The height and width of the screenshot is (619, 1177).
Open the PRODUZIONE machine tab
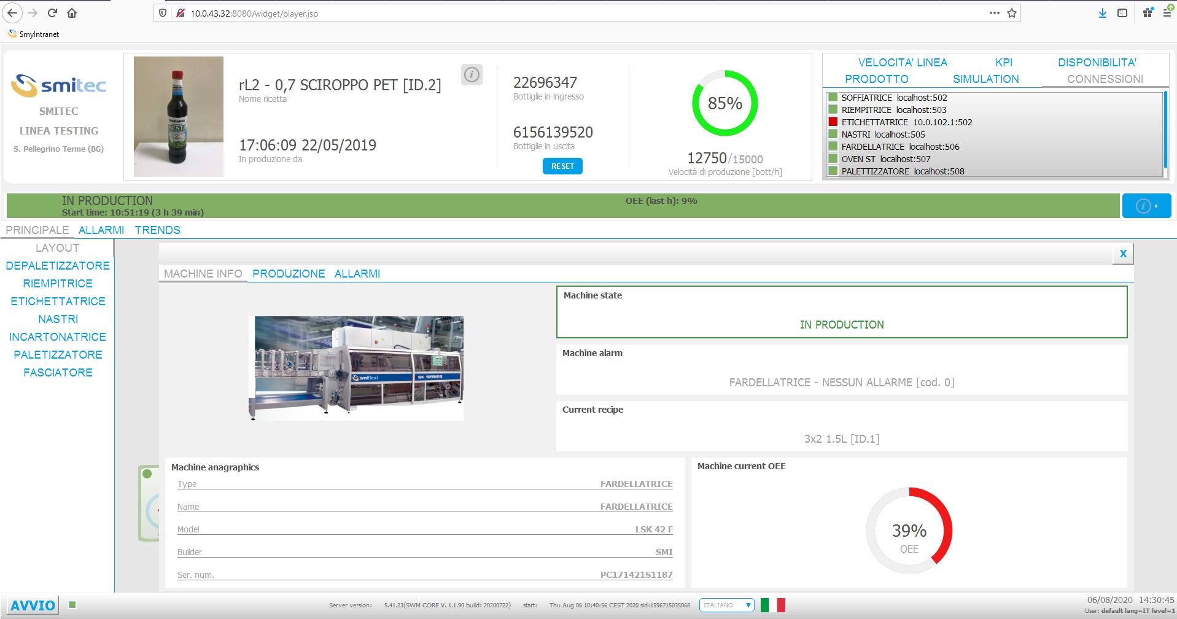289,274
